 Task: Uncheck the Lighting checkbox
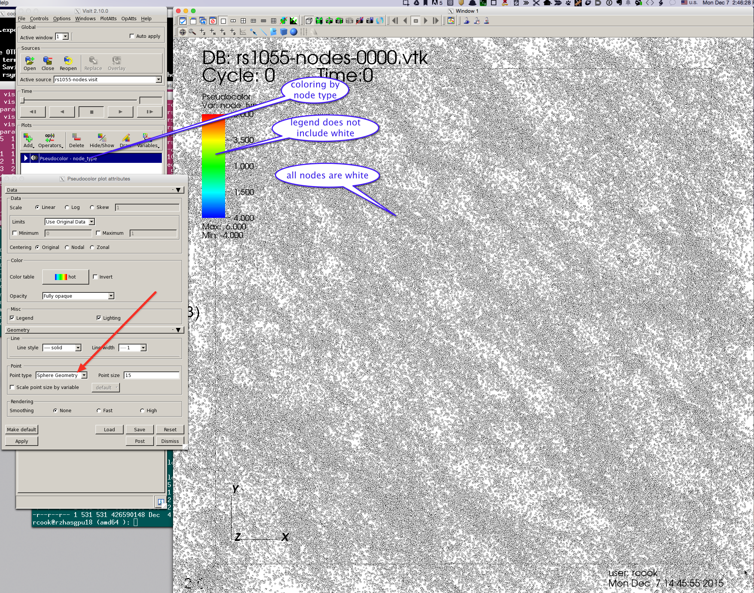click(99, 318)
